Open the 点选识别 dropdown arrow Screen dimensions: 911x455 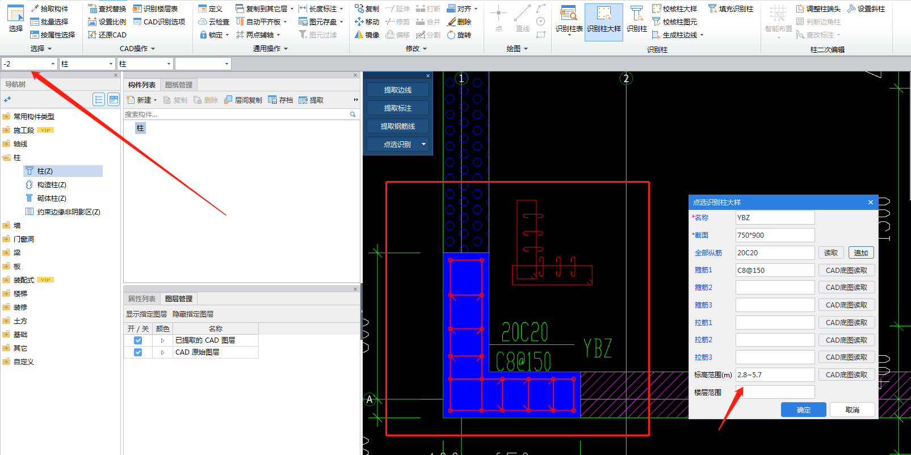pos(423,144)
